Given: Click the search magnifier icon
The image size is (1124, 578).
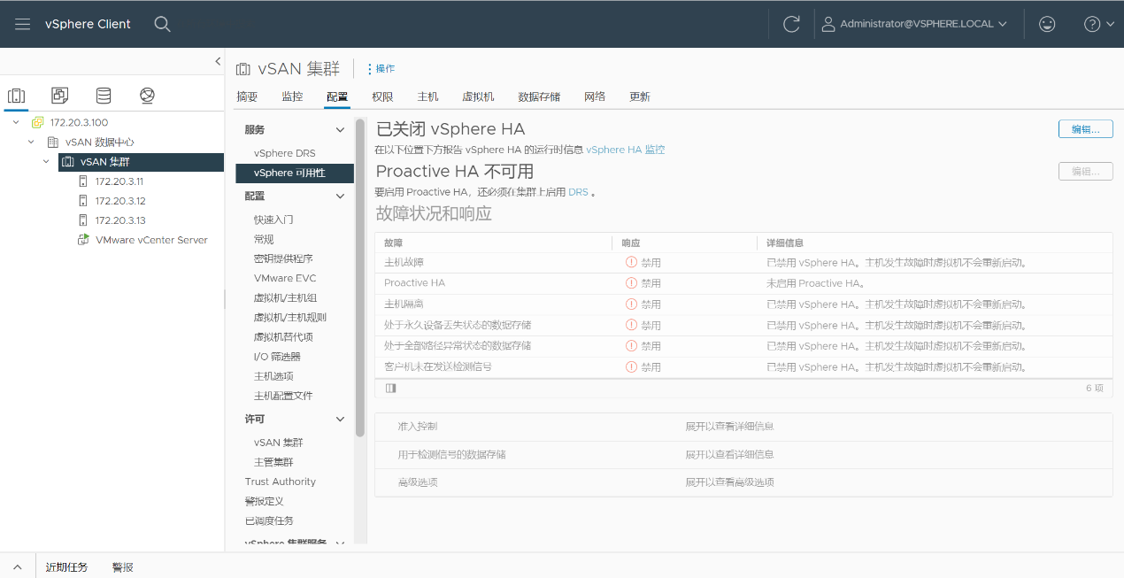Looking at the screenshot, I should (162, 24).
